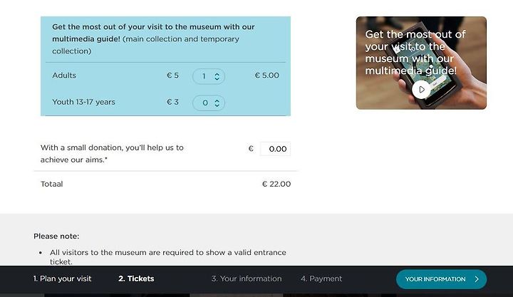Focus the donation amount input field
The width and height of the screenshot is (513, 297).
[275, 149]
